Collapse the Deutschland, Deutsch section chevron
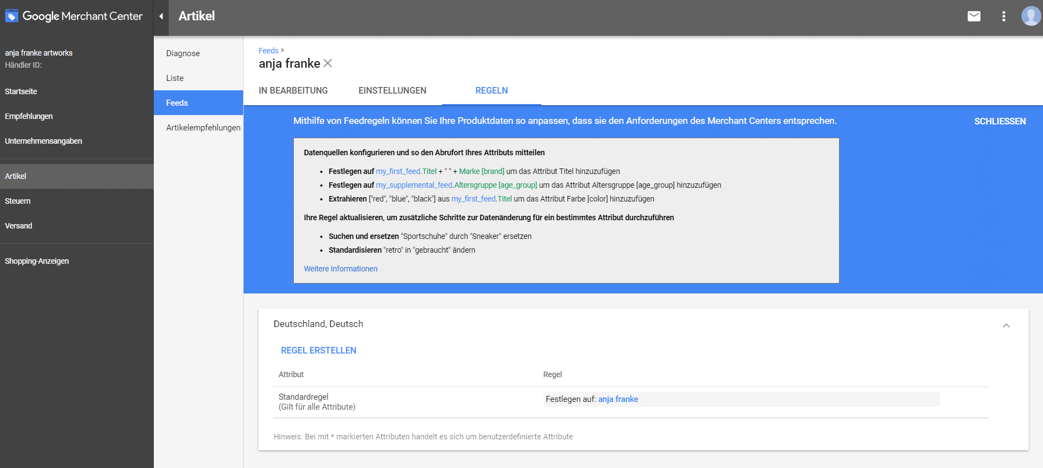This screenshot has height=468, width=1043. click(x=1006, y=325)
